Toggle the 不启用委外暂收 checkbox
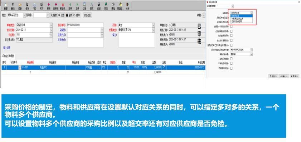 point(231,63)
